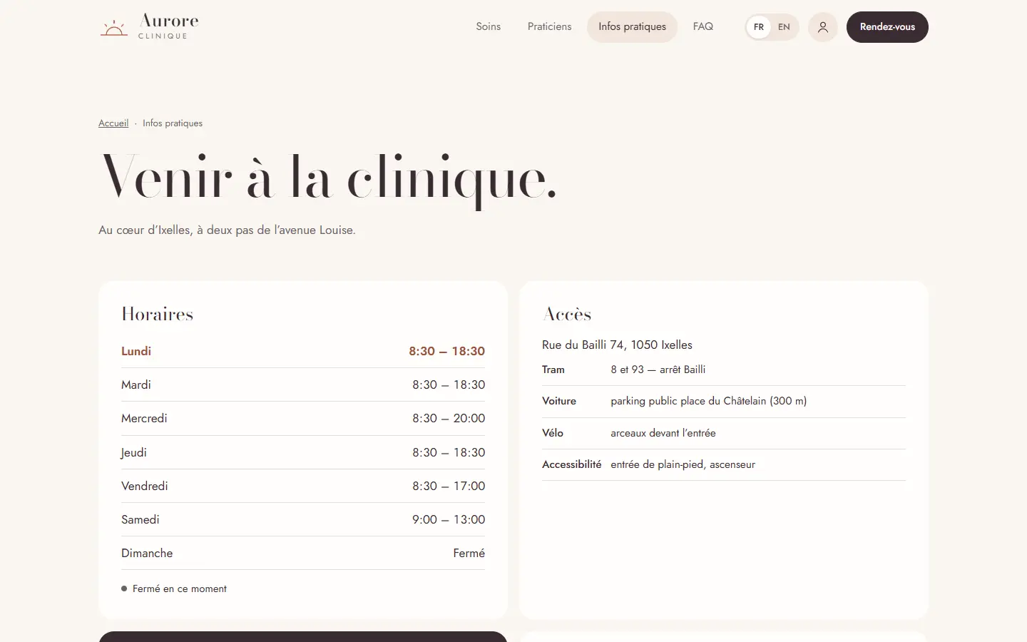Click the Voiture parking information row
The image size is (1027, 642).
point(724,402)
